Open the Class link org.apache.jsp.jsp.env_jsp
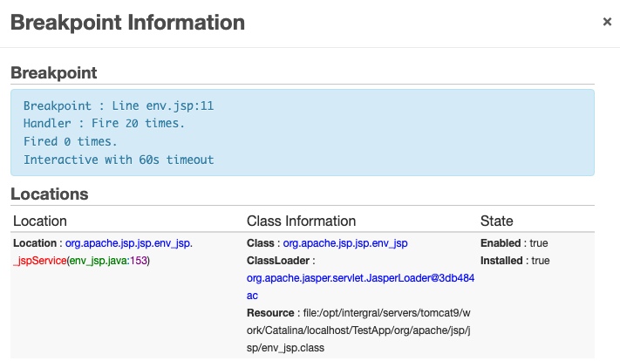The image size is (620, 361). click(x=345, y=243)
